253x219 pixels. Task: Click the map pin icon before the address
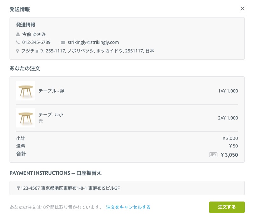pyautogui.click(x=17, y=51)
